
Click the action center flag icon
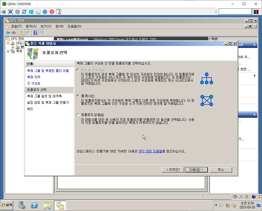pos(222,205)
